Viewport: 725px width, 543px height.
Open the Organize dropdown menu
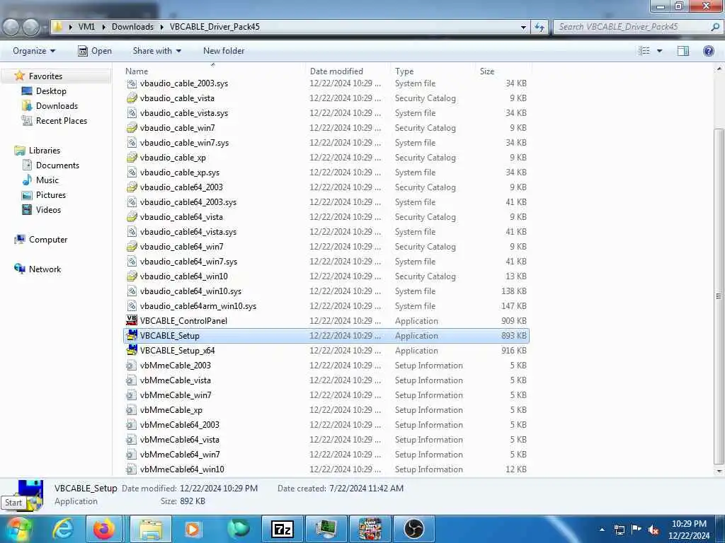pos(34,51)
